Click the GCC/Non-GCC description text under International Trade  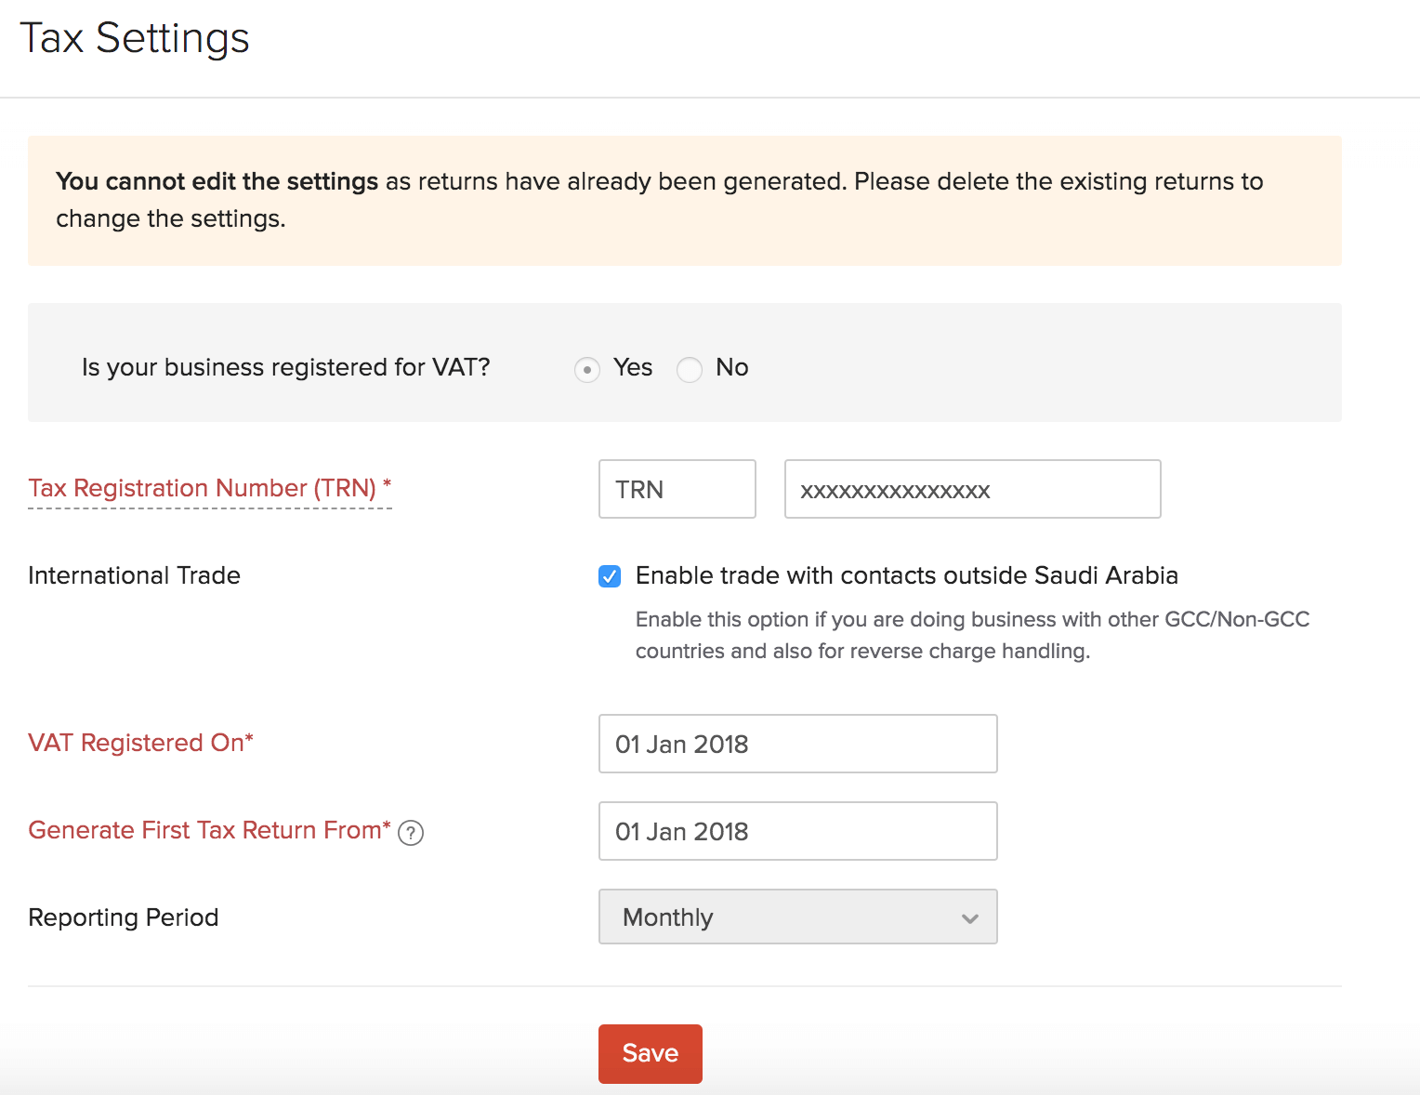pyautogui.click(x=971, y=635)
